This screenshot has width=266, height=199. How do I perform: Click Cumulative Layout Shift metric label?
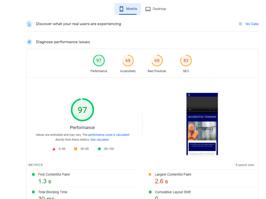173,192
